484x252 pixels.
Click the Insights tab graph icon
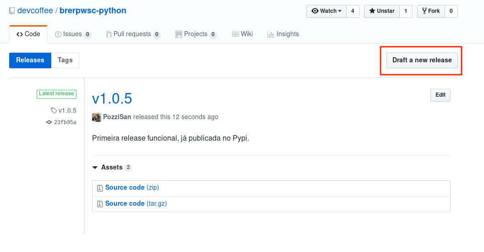pos(271,34)
